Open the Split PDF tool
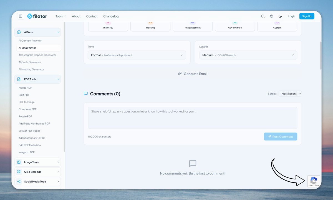This screenshot has height=200, width=333. coord(24,95)
